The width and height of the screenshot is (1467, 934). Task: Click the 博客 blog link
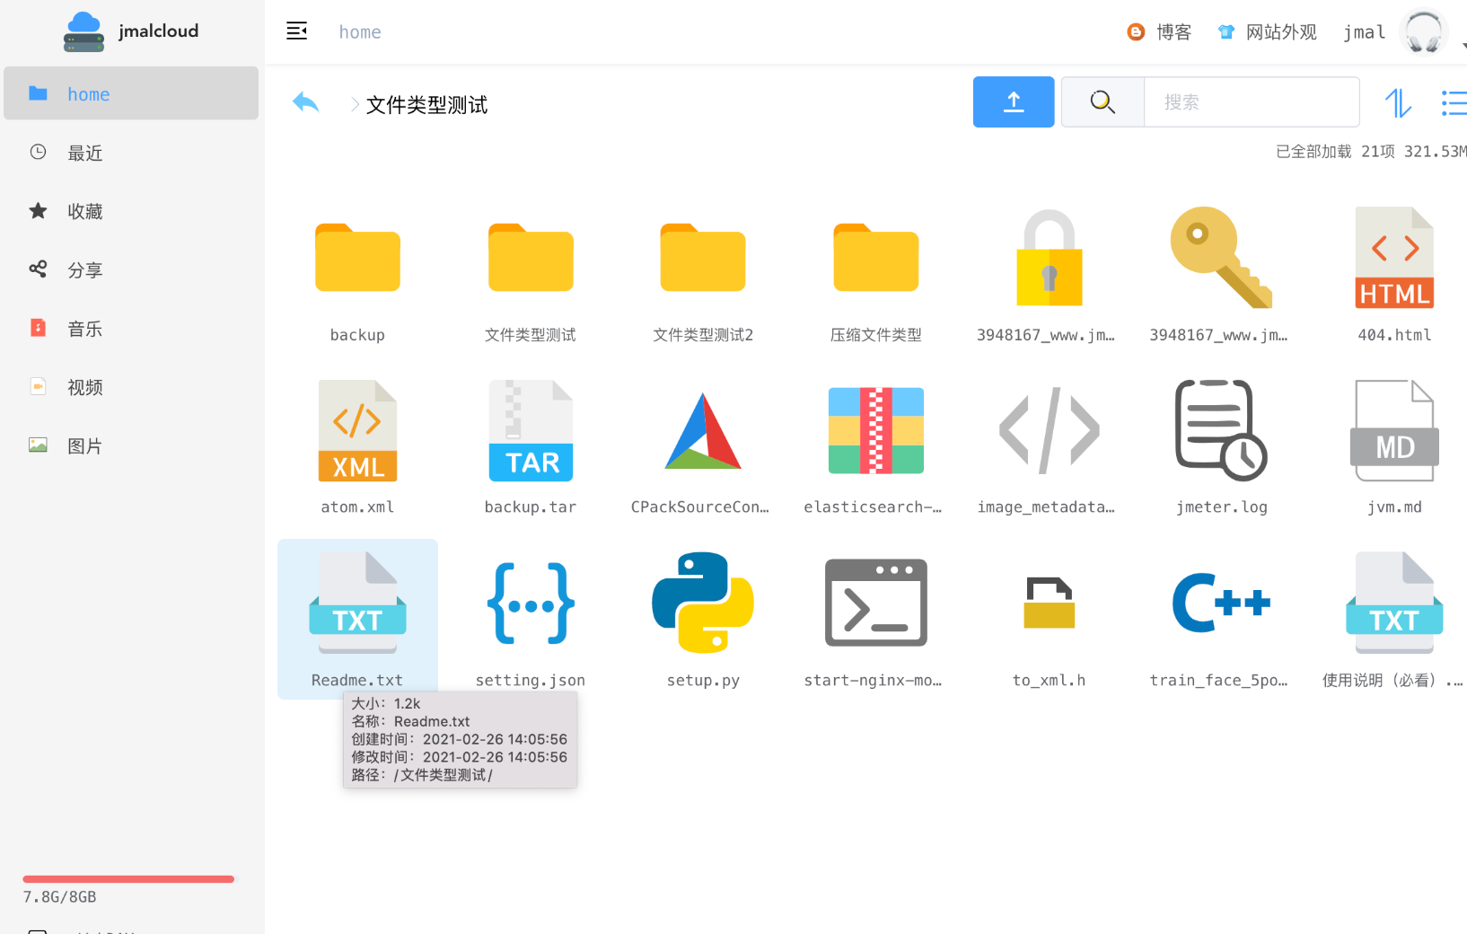pos(1160,32)
